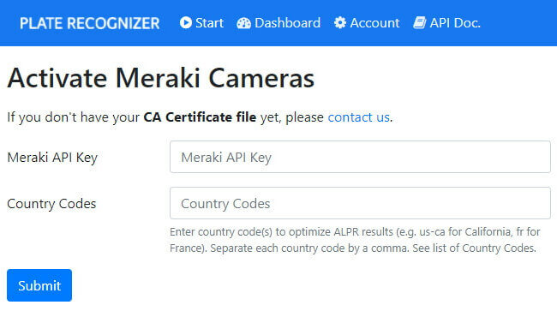The width and height of the screenshot is (557, 311).
Task: Go to the Dashboard nav label
Action: pos(287,23)
